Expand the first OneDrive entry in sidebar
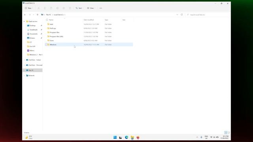Image resolution: width=253 pixels, height=142 pixels. 24,60
